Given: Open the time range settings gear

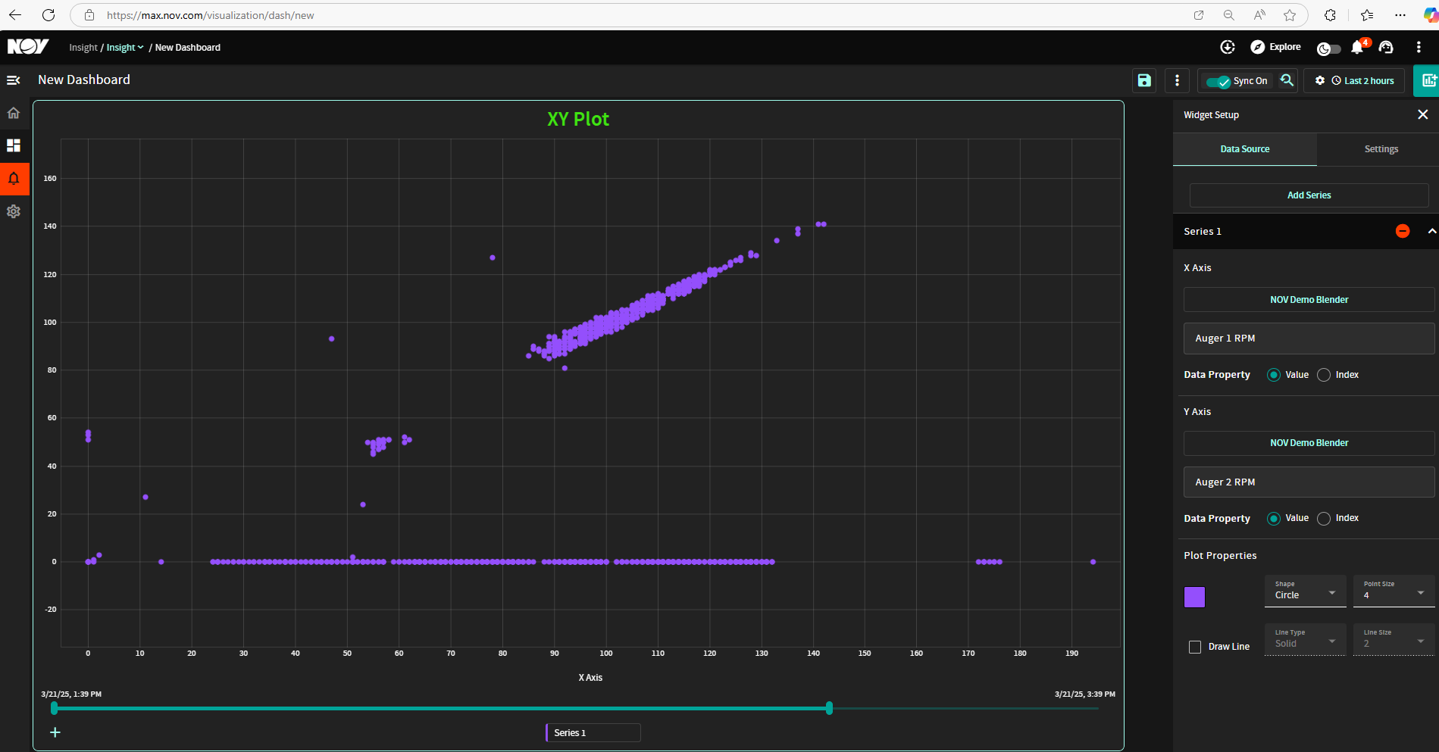Looking at the screenshot, I should tap(1320, 80).
